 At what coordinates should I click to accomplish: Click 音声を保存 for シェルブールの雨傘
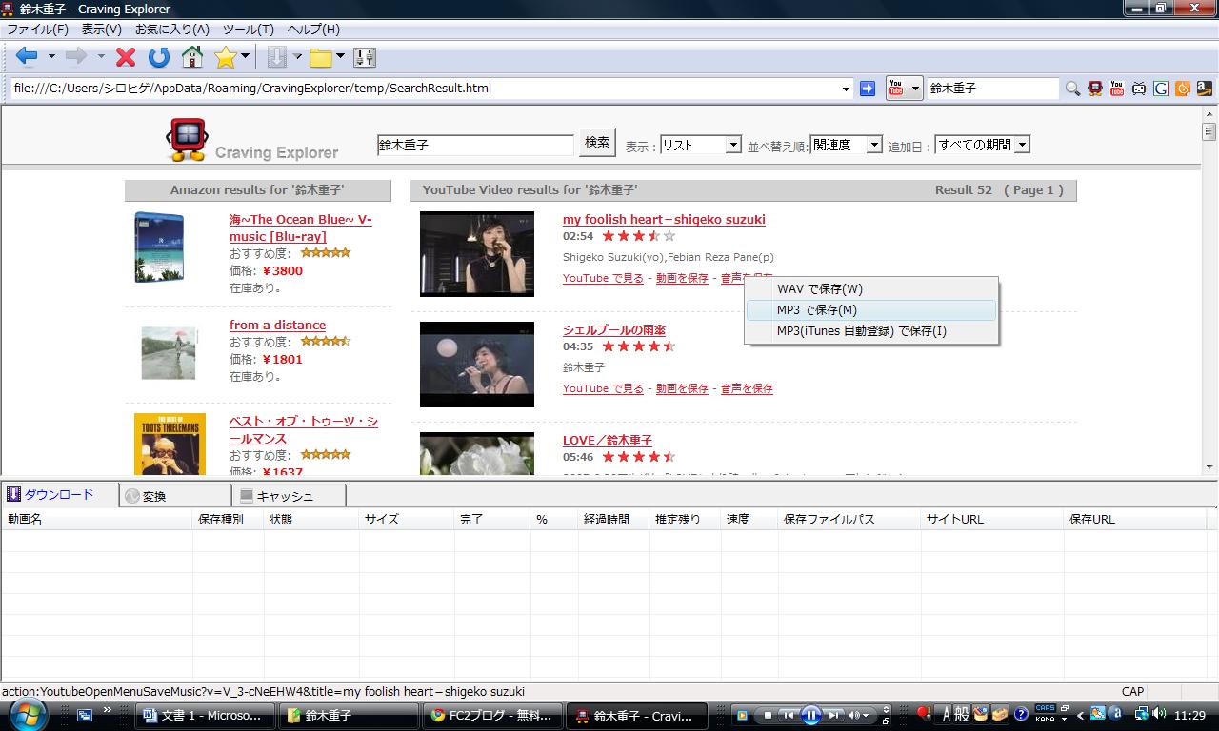747,388
